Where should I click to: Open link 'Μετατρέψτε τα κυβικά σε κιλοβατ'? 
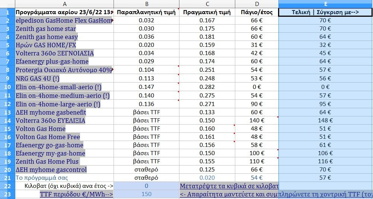tap(229, 186)
